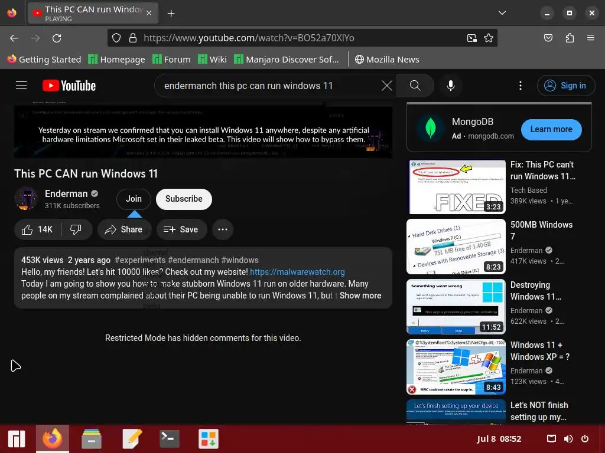Open the Enderman channel avatar
605x453 pixels.
point(26,199)
